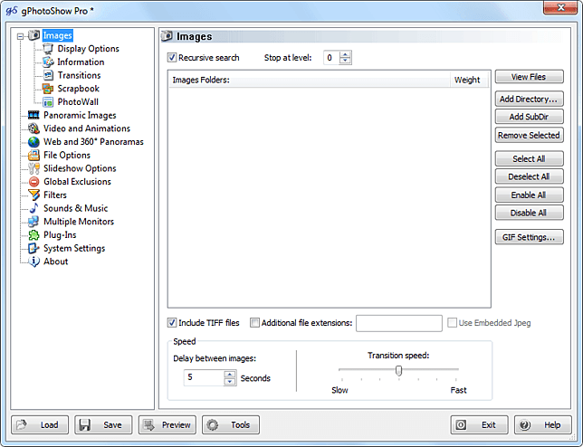
Task: Click the Select All button
Action: [529, 158]
